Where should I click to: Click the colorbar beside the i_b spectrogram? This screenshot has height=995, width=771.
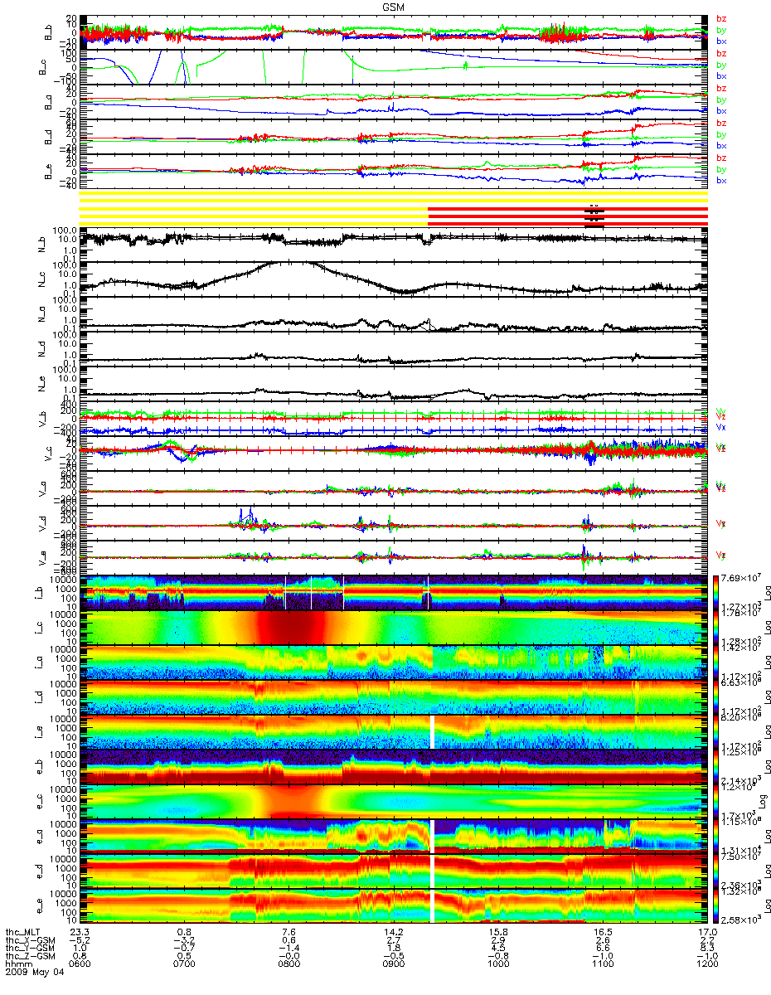pos(718,591)
